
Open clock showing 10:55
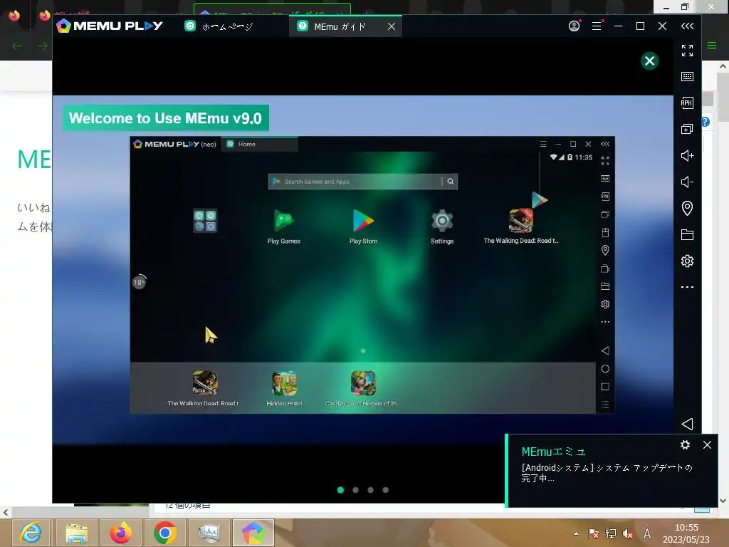687,528
